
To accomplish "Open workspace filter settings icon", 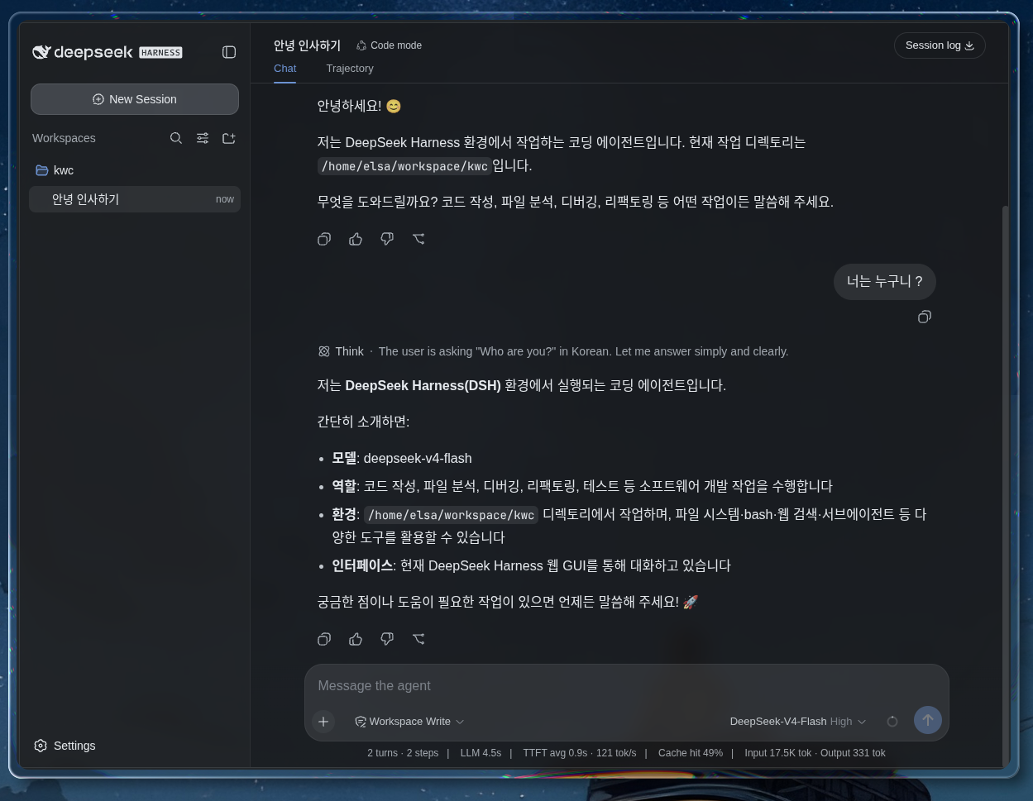I will click(x=203, y=138).
